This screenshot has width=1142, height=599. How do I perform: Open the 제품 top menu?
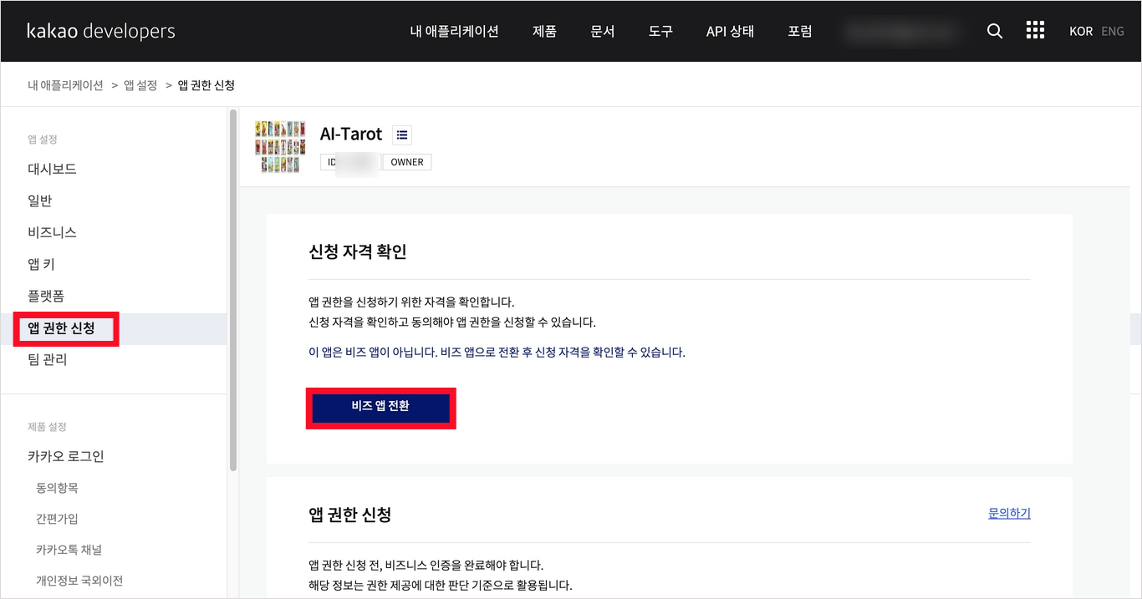(544, 31)
